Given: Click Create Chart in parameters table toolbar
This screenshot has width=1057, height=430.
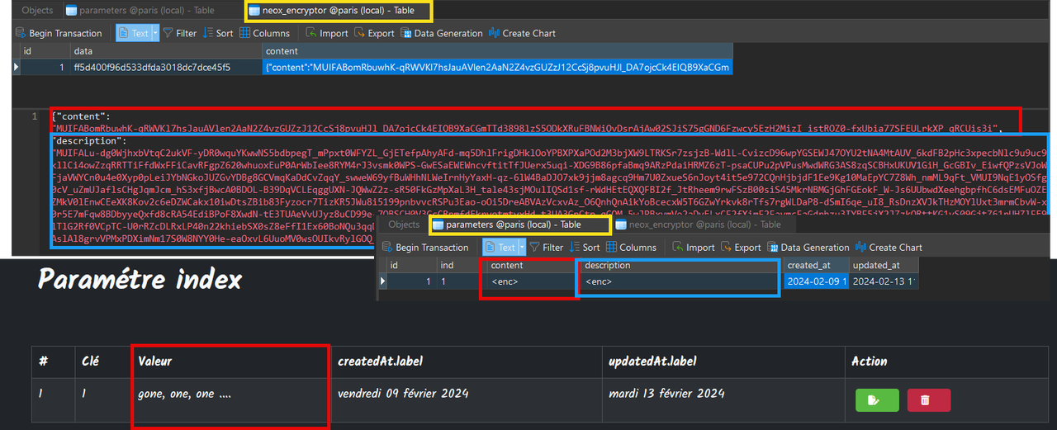Looking at the screenshot, I should click(x=889, y=247).
